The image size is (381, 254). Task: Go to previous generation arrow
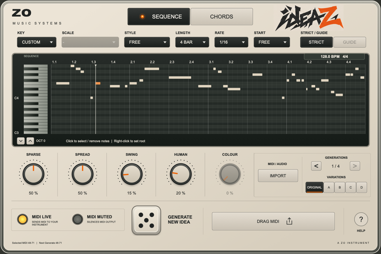316,166
